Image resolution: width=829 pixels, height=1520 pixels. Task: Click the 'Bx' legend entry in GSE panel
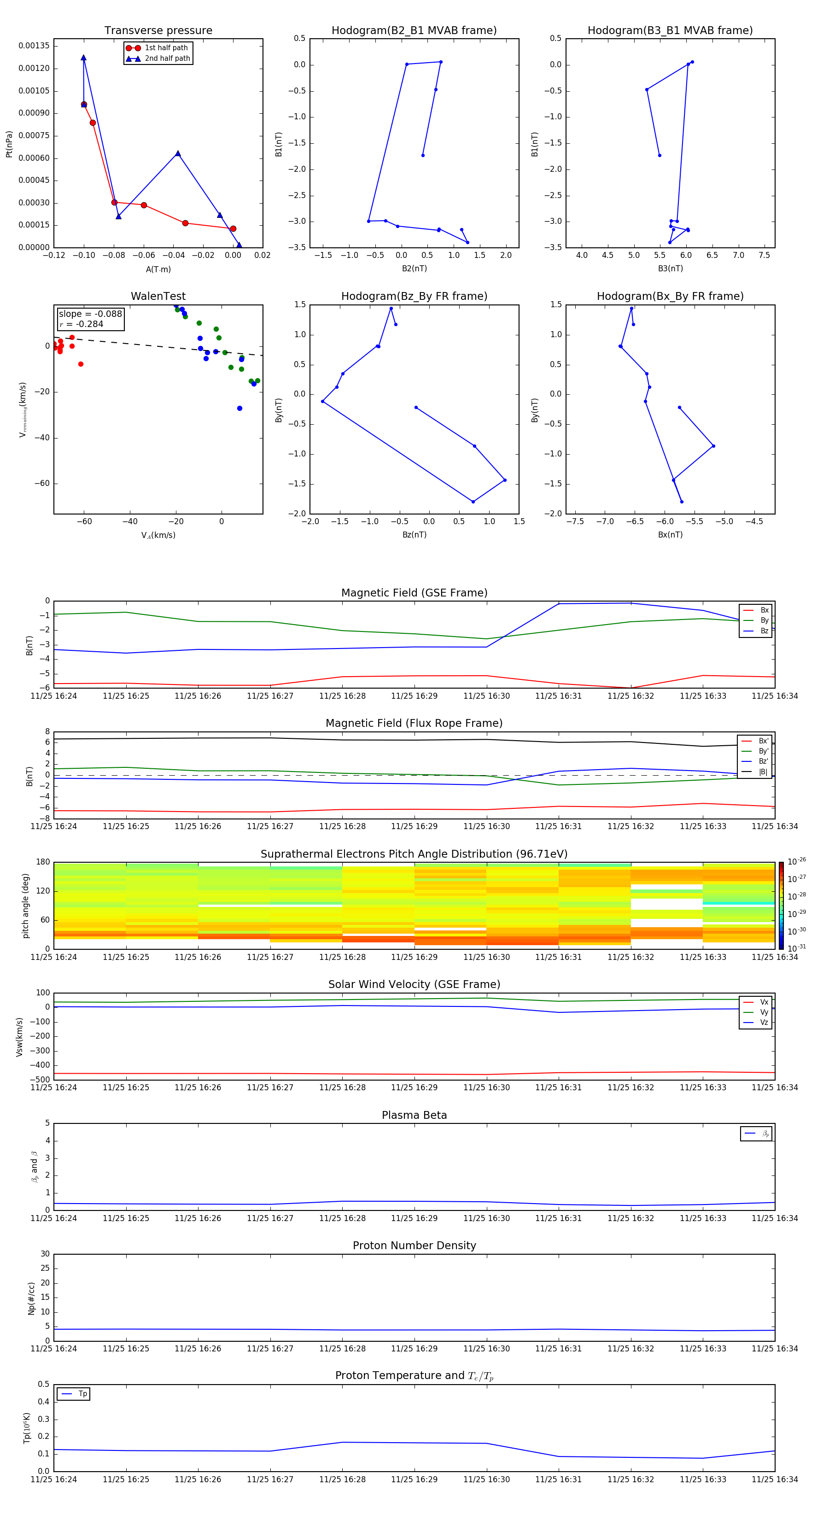click(756, 610)
